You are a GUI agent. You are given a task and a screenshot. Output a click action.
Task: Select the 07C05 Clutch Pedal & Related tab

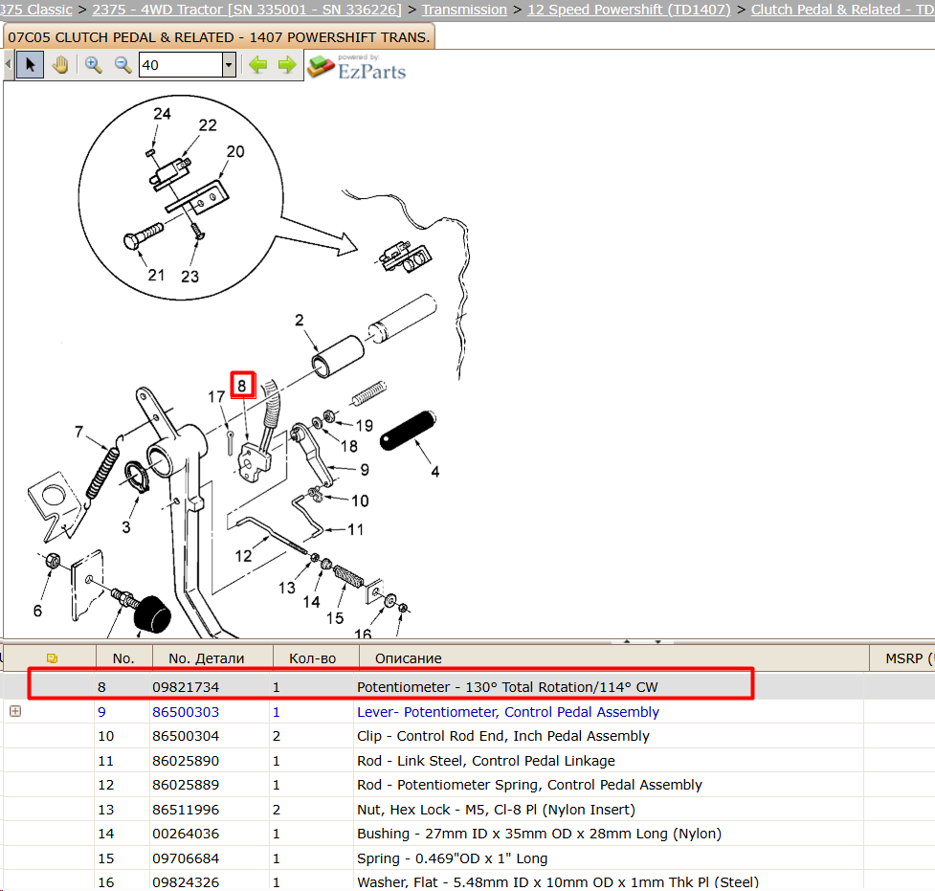click(219, 37)
